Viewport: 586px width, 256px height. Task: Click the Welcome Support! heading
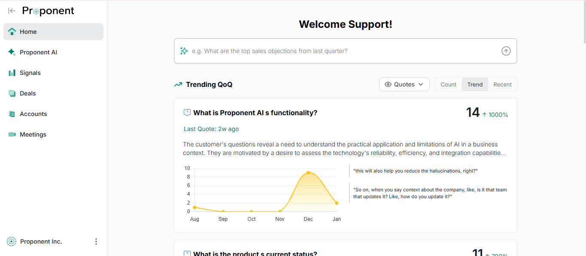pyautogui.click(x=346, y=24)
